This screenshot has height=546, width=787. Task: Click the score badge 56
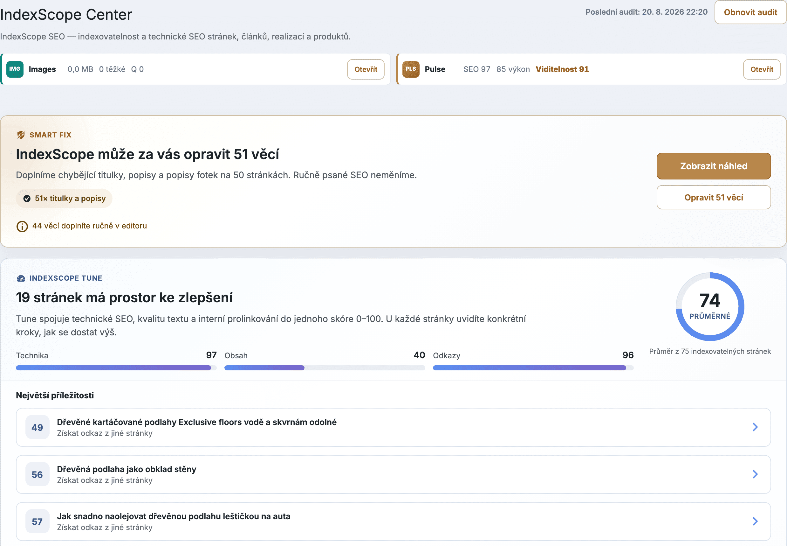37,474
